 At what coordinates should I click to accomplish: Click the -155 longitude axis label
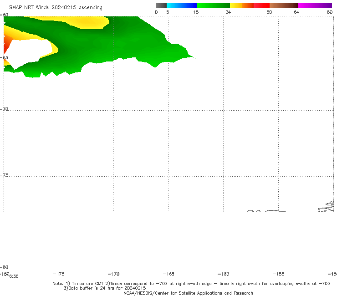(x=279, y=274)
